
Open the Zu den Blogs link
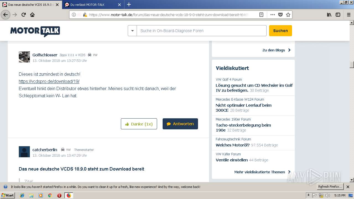pyautogui.click(x=277, y=50)
